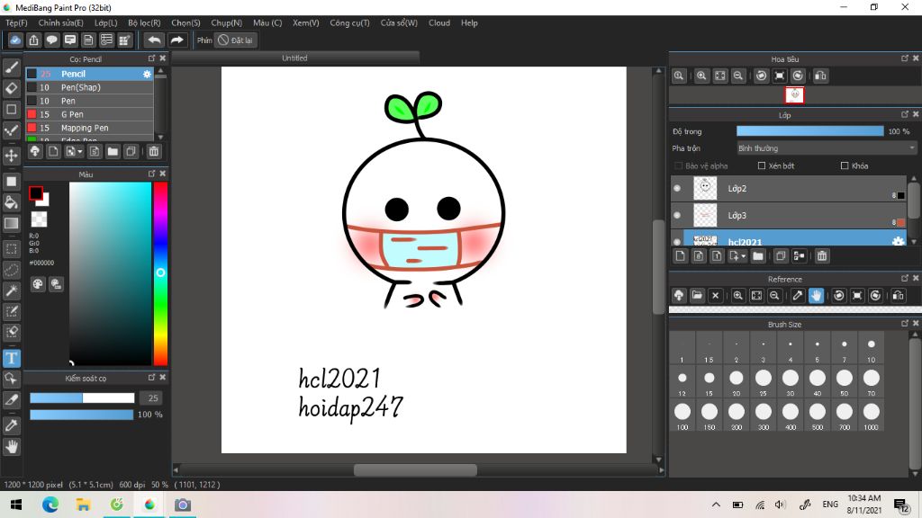This screenshot has height=518, width=922.
Task: Click the share/export icon in top toolbar
Action: point(33,40)
